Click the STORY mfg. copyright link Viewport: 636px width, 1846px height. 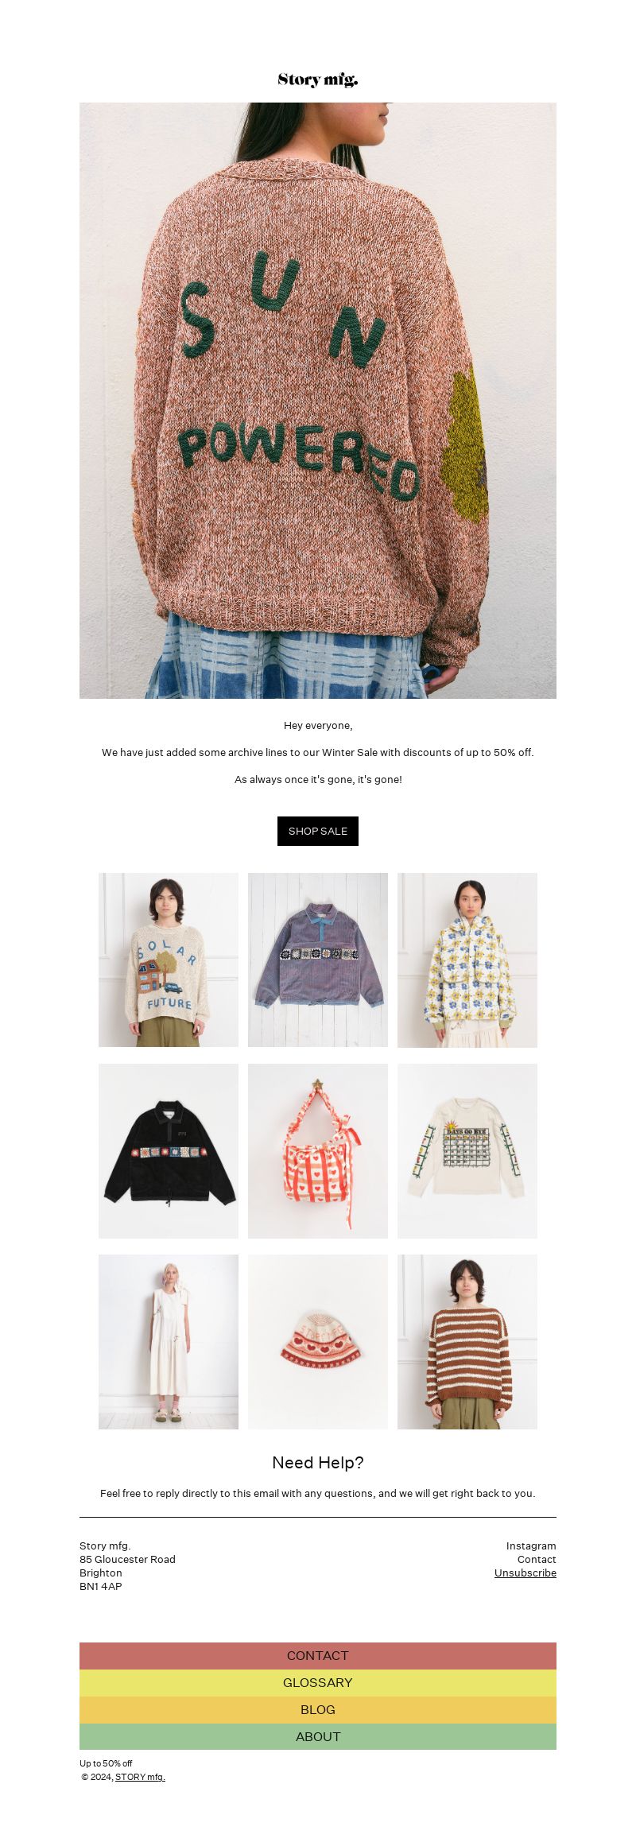coord(140,1777)
